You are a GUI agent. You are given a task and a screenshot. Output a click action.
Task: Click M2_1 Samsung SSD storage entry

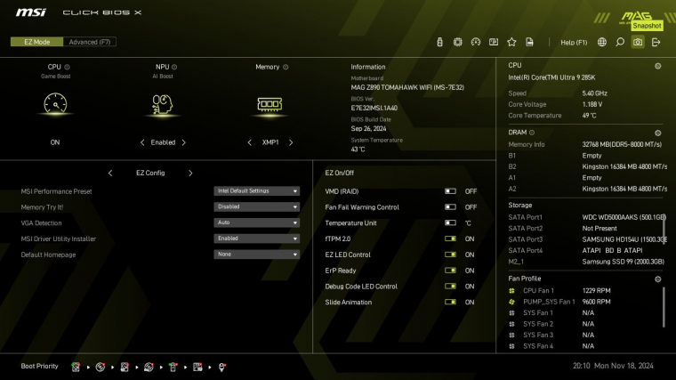[x=587, y=262]
